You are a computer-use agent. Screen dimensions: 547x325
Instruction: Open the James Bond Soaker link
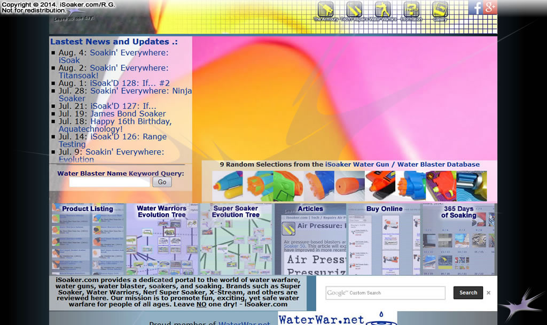coord(128,114)
